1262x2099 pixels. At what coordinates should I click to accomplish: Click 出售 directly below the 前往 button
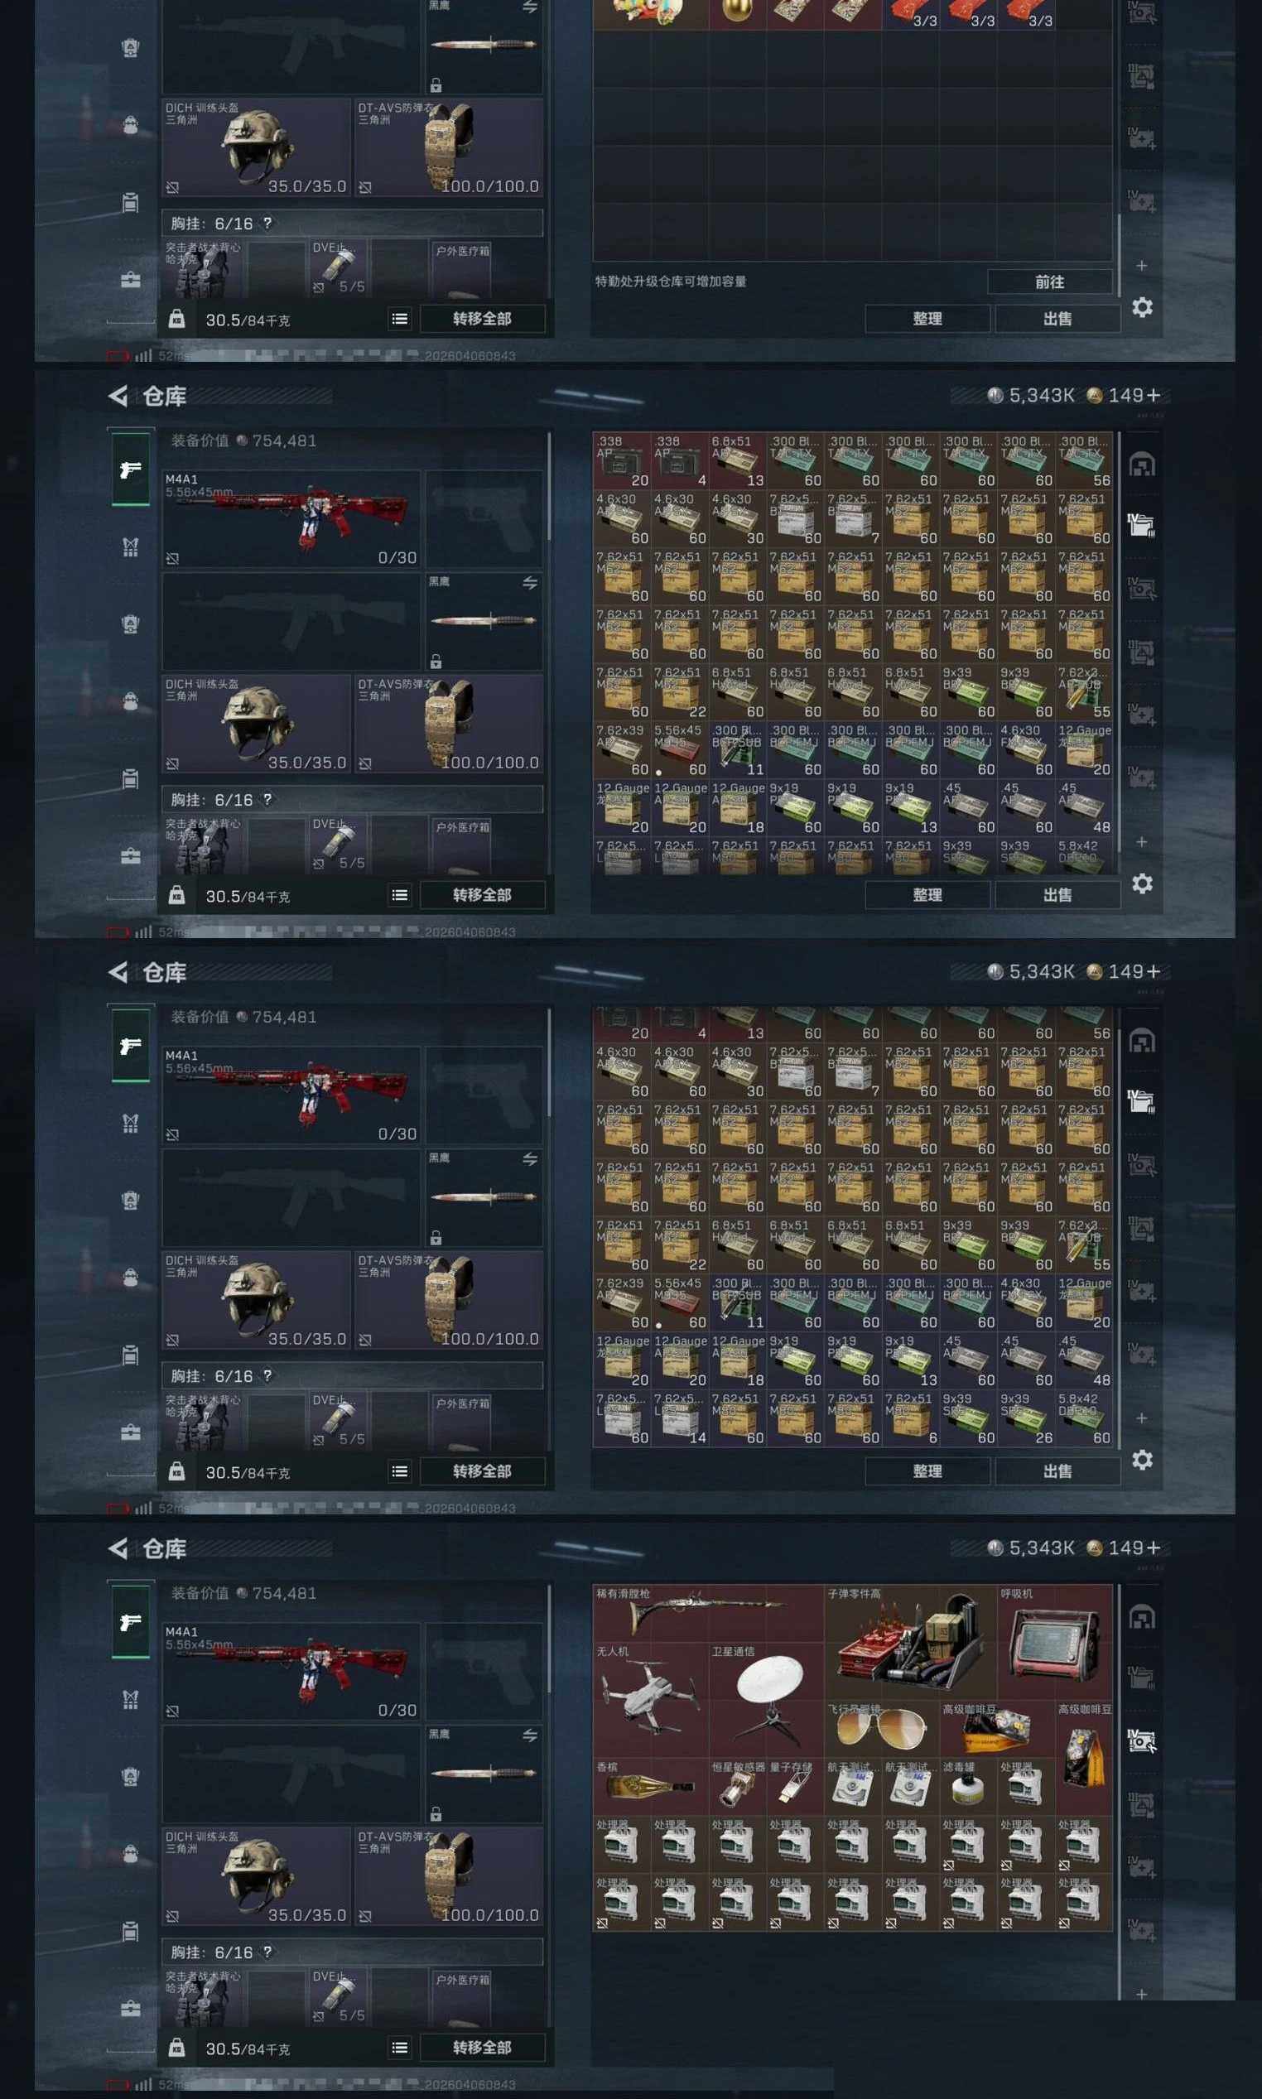(1057, 318)
